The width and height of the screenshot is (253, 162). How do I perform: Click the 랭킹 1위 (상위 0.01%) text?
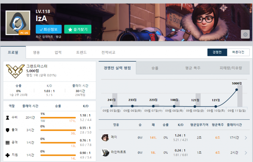pyautogui.click(x=41, y=75)
